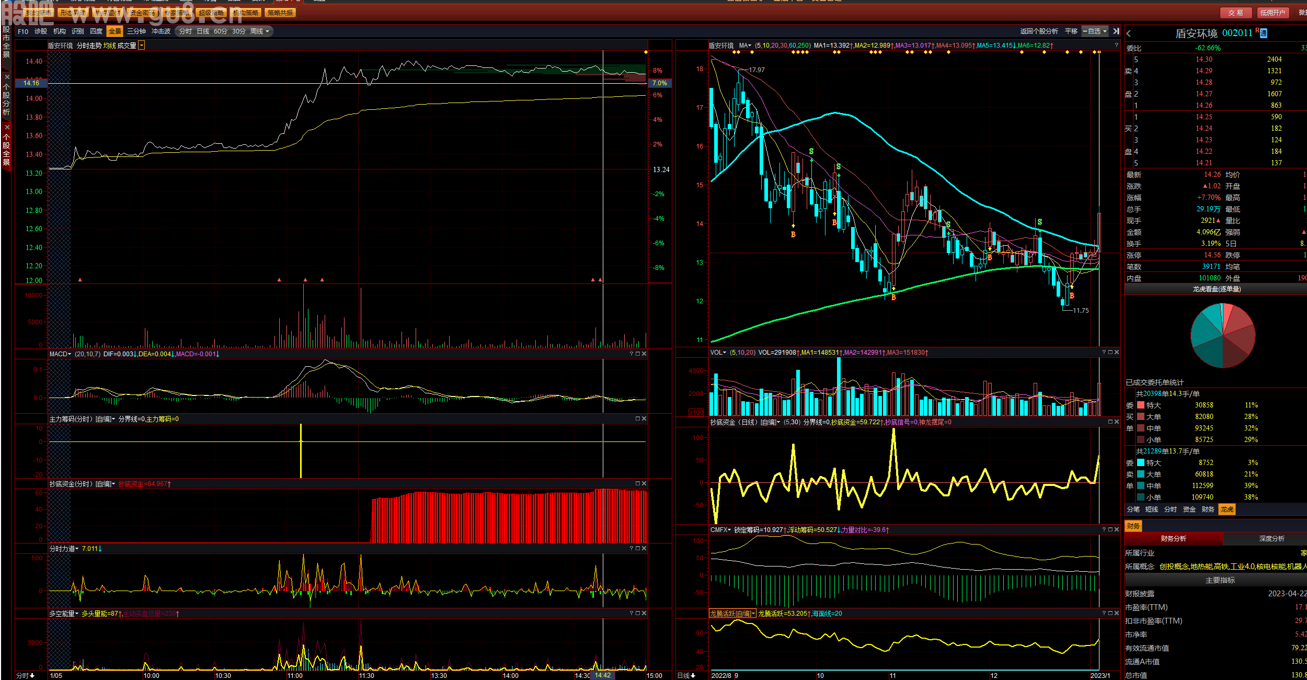
Task: Click the blue 通 badge after stock code 002011
Action: pos(1264,33)
